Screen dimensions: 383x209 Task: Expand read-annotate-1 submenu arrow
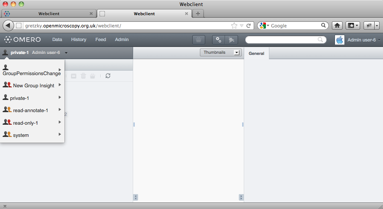pyautogui.click(x=60, y=109)
